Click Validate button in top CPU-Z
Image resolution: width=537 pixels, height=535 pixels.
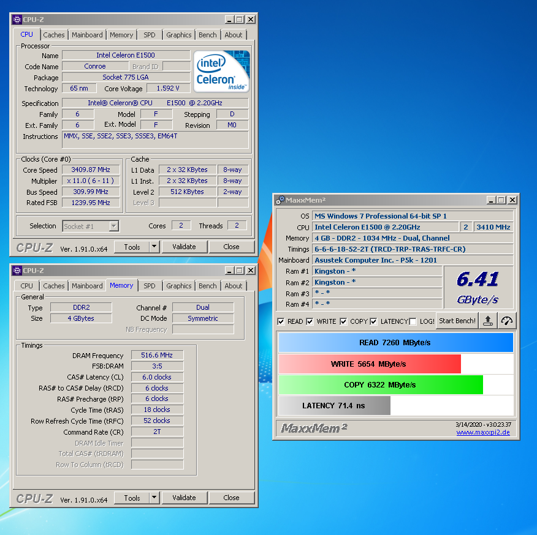coord(185,247)
